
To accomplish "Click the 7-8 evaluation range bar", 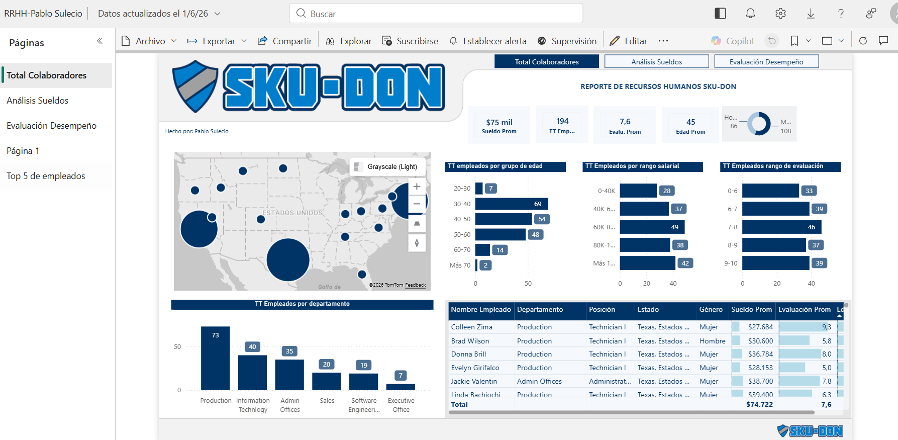I will pyautogui.click(x=782, y=227).
